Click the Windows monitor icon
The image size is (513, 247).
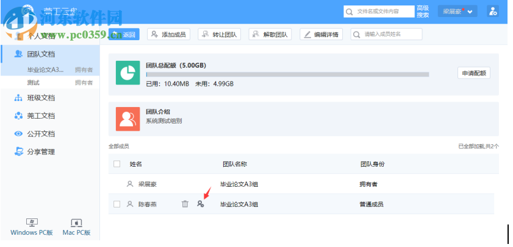pos(32,223)
